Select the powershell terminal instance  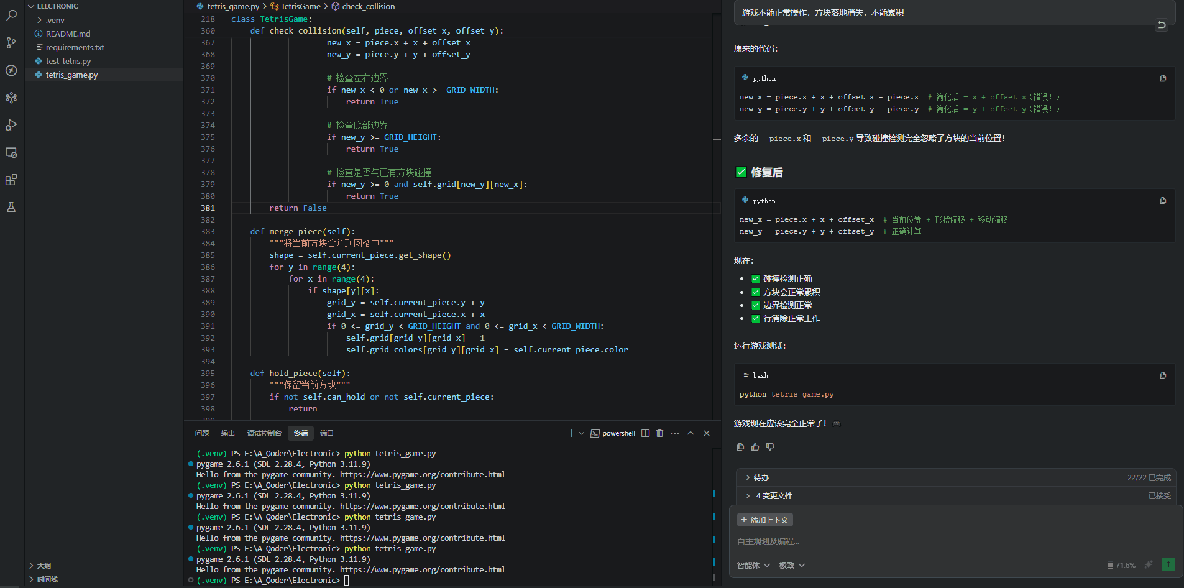tap(613, 433)
